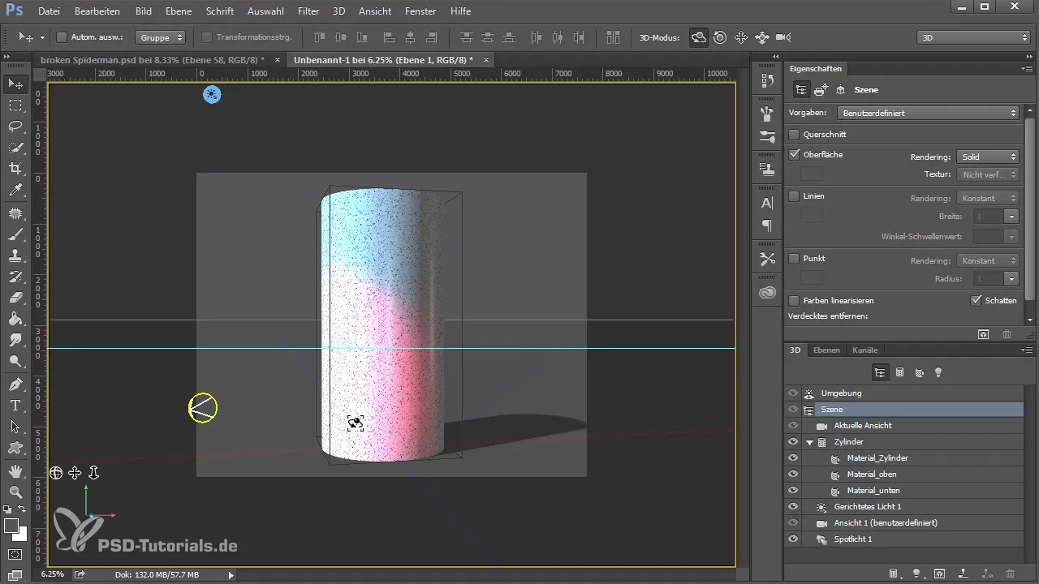Open the Creative Cloud libraries panel icon
Viewport: 1039px width, 584px height.
pyautogui.click(x=767, y=292)
